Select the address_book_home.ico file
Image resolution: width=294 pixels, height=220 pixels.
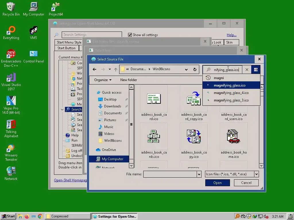[234, 141]
